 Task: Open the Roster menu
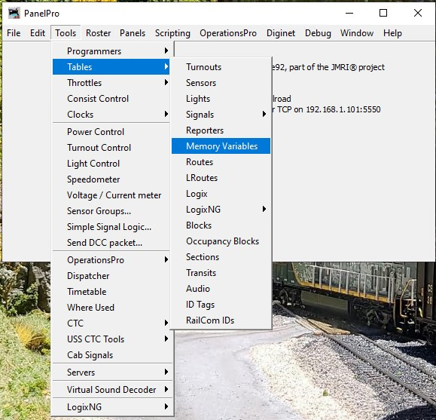[98, 33]
